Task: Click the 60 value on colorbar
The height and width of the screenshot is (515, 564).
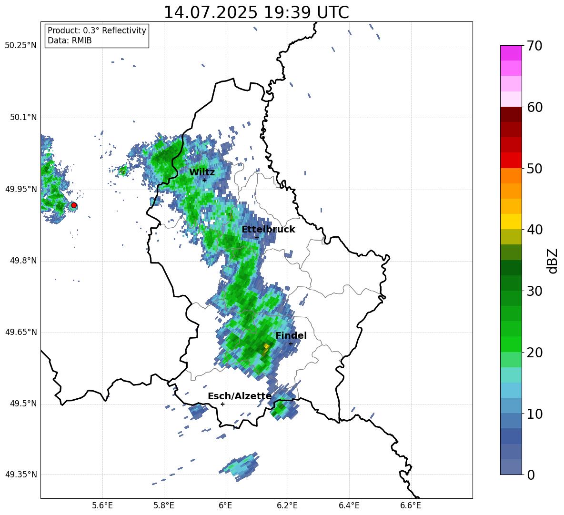Action: (x=534, y=107)
